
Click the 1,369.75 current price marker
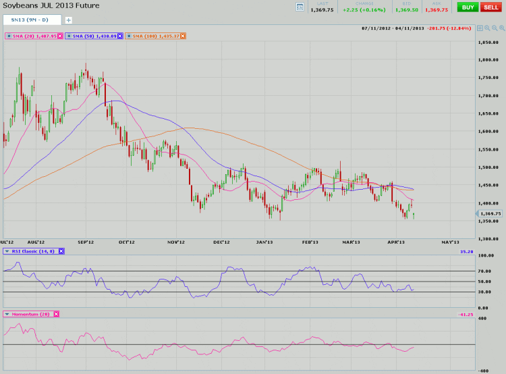pos(489,213)
